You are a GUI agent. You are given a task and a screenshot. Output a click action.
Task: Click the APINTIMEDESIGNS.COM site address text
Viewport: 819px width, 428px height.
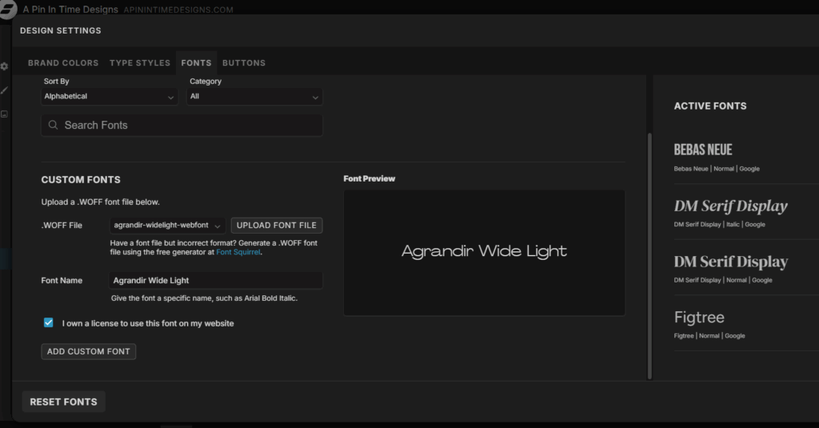coord(178,10)
